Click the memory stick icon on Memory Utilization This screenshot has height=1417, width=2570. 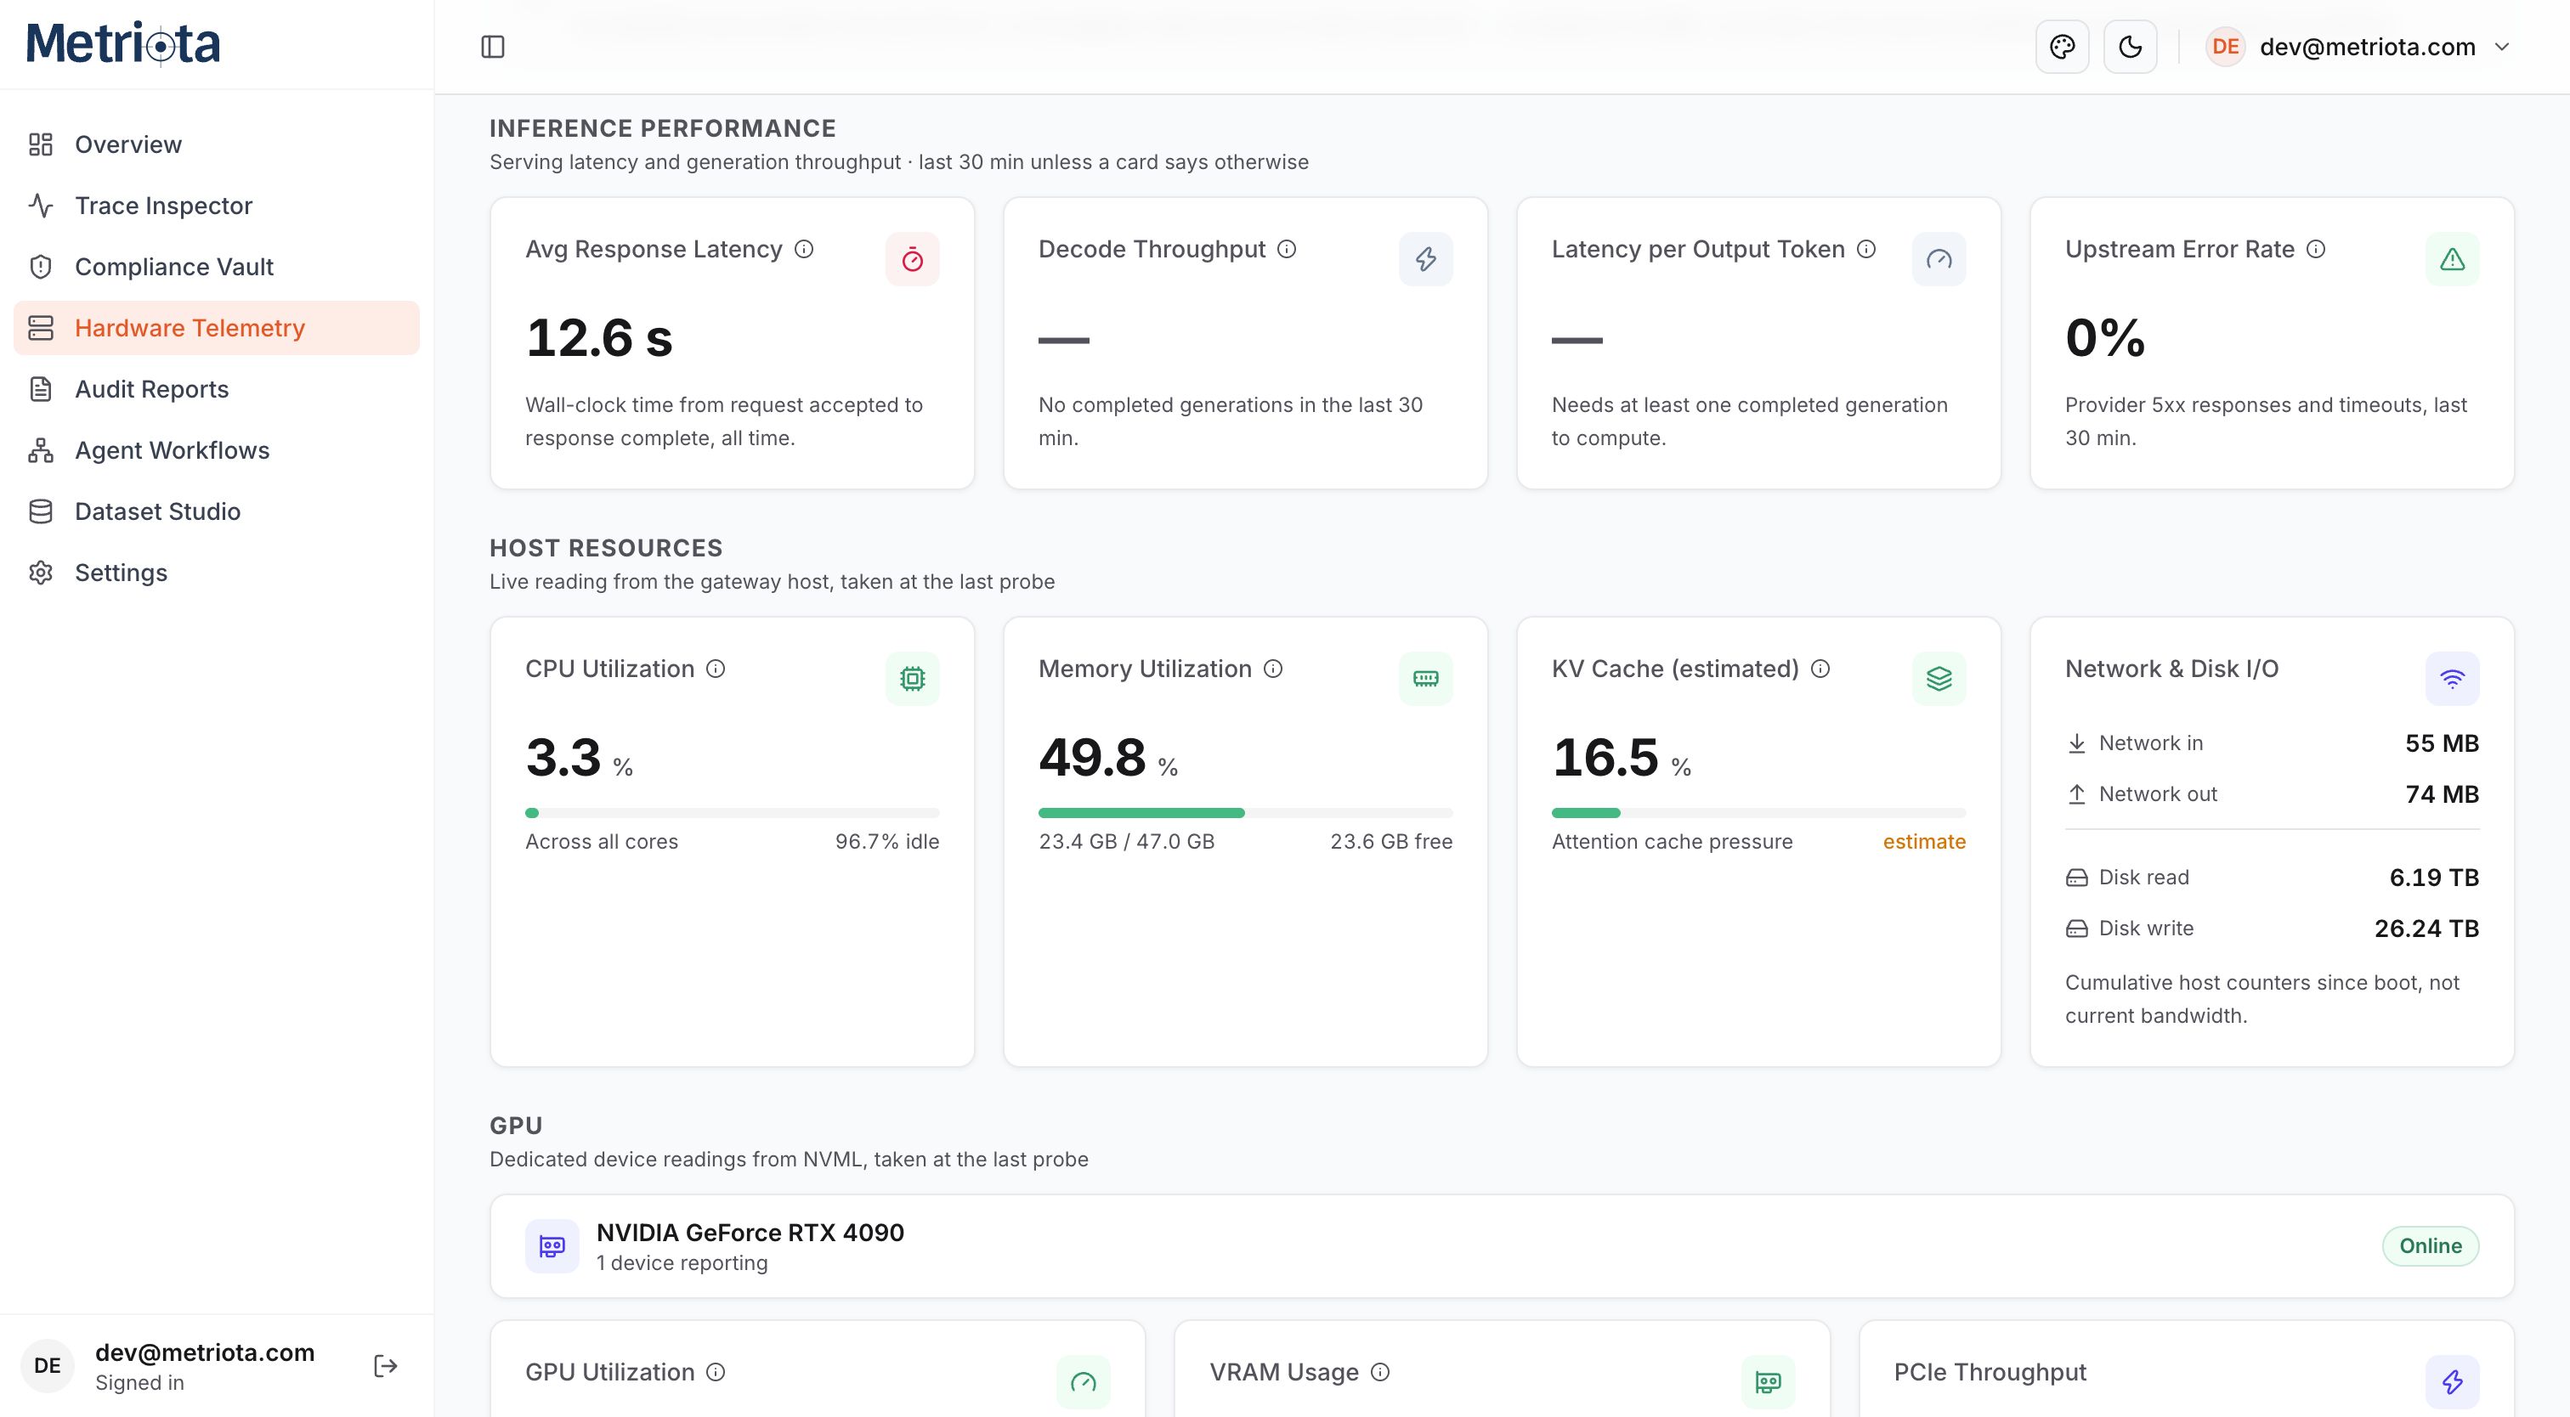tap(1426, 679)
